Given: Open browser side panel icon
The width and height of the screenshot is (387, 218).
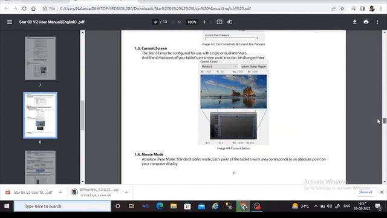Looking at the screenshot, I should point(362,8).
